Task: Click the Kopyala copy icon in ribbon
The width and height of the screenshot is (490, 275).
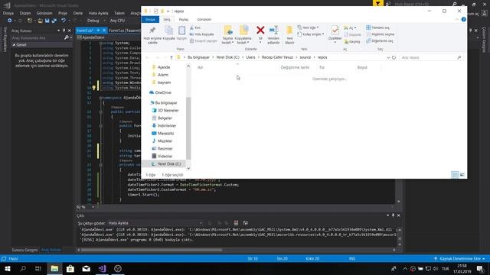Action: pos(168,33)
